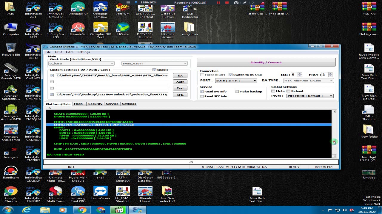Viewport: 382px width, 214px height.
Task: Open Octoplus Samsung desktop shortcut
Action: [x=100, y=10]
